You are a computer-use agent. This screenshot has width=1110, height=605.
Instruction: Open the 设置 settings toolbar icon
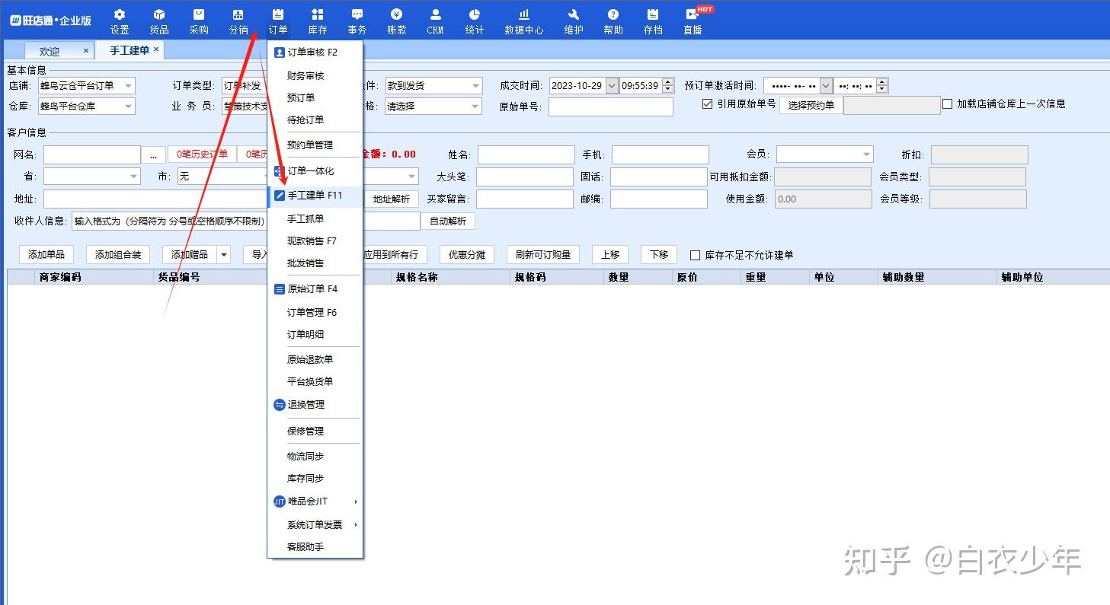120,21
